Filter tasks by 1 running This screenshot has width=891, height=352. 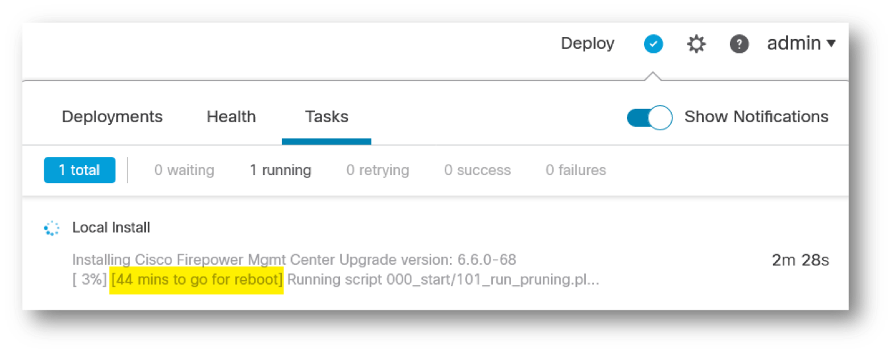tap(280, 170)
